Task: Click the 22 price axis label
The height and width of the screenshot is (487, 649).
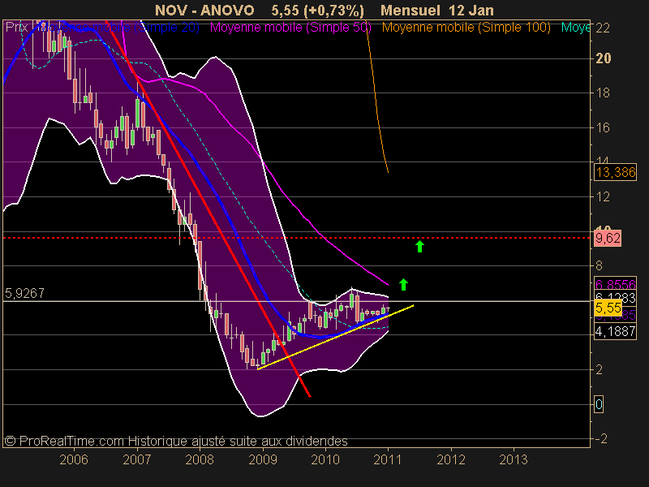Action: pyautogui.click(x=602, y=28)
